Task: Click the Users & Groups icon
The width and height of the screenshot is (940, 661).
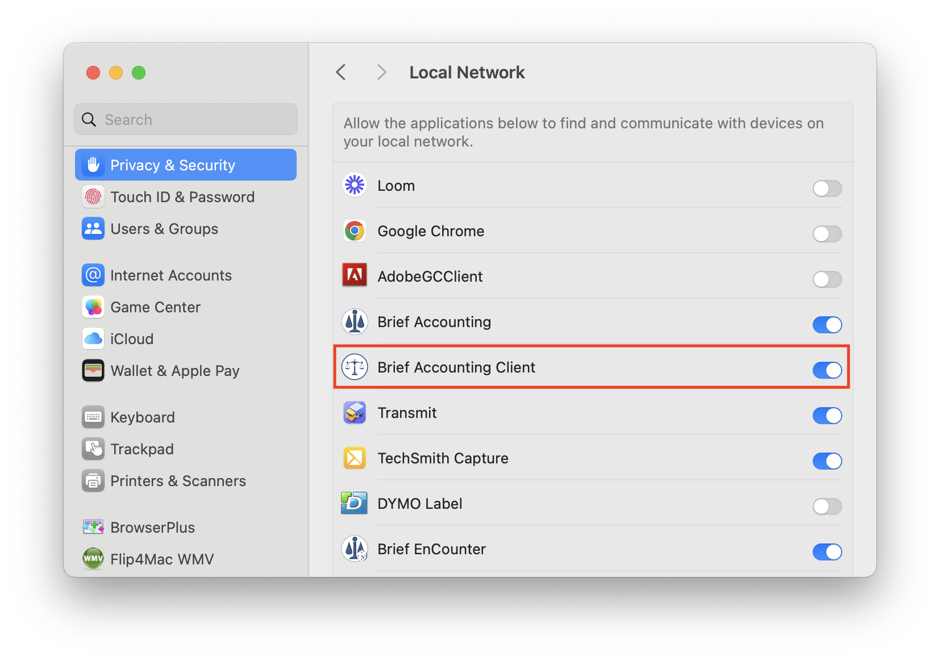Action: 93,229
